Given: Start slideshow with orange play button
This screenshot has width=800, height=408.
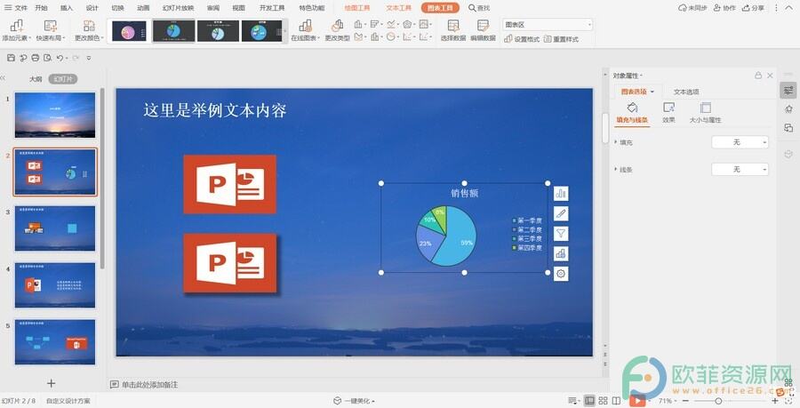Looking at the screenshot, I should point(636,401).
